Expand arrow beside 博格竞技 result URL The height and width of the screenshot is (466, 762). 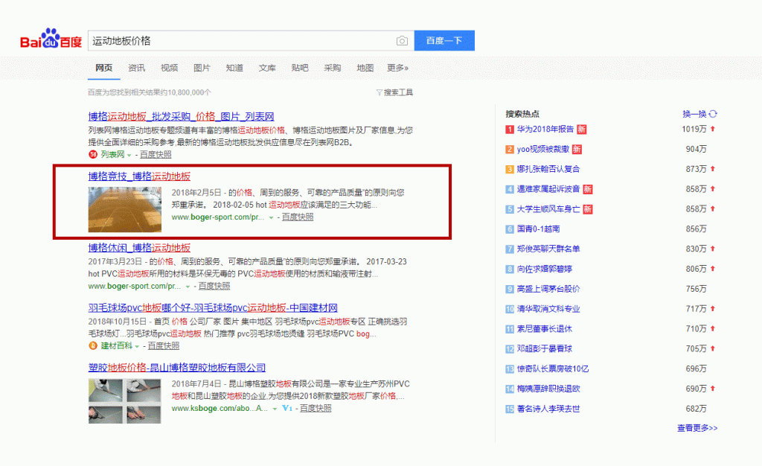[271, 217]
